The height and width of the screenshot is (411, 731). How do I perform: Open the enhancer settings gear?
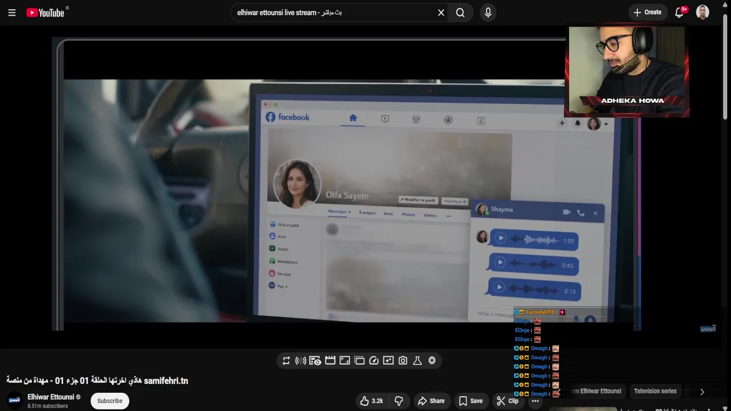click(x=432, y=360)
